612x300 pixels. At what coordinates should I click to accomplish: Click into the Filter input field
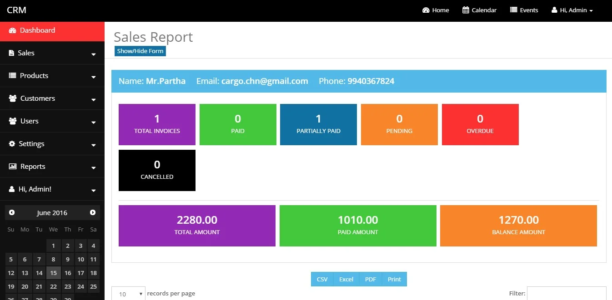point(567,293)
